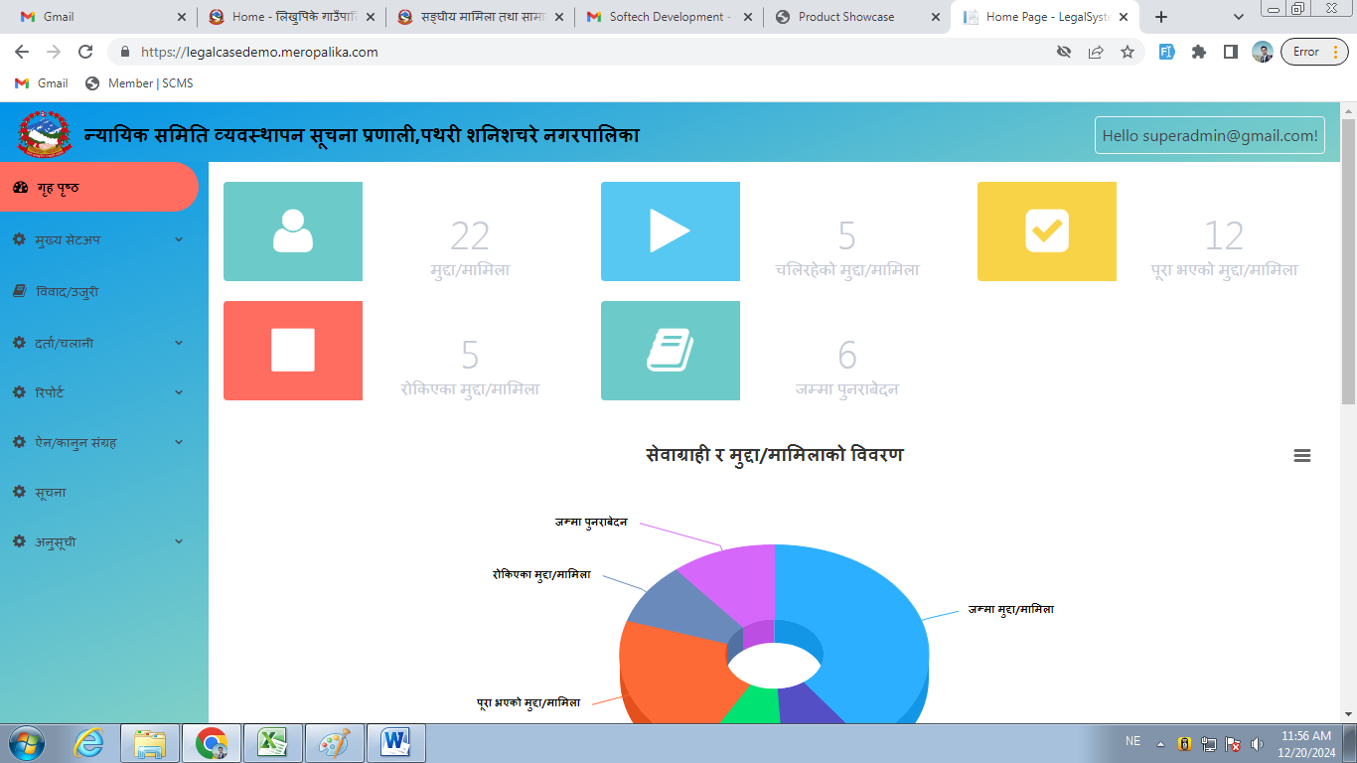
Task: Bookmark this page with the star icon
Action: pyautogui.click(x=1128, y=52)
